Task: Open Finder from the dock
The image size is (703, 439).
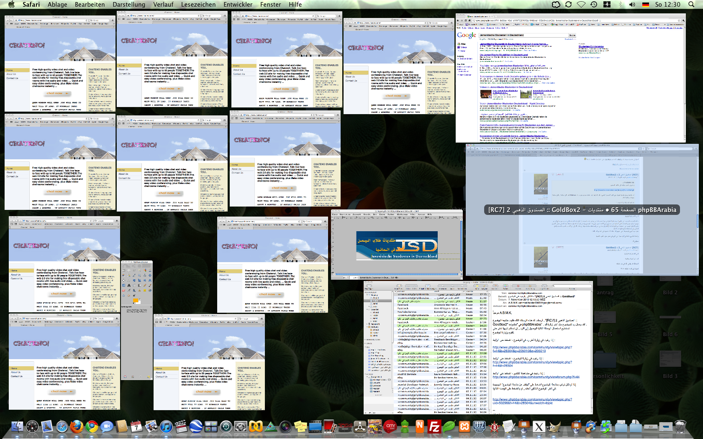Action: [17, 427]
